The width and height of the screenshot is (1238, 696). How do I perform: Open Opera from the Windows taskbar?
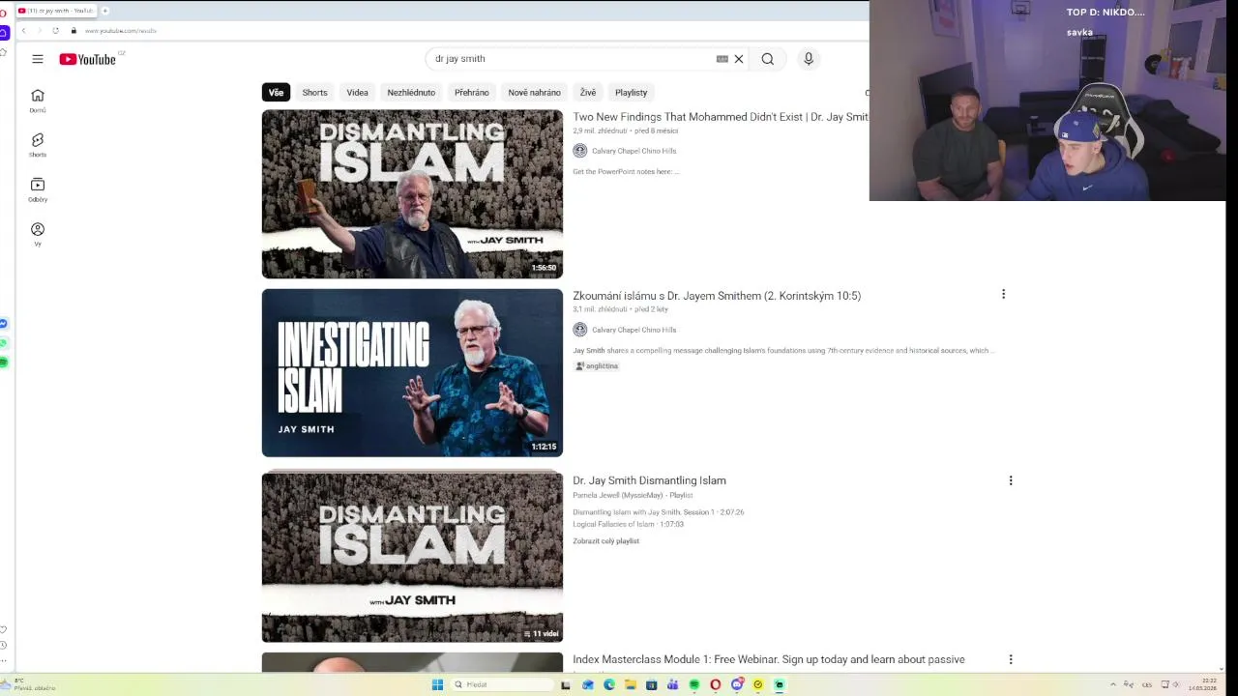coord(716,684)
